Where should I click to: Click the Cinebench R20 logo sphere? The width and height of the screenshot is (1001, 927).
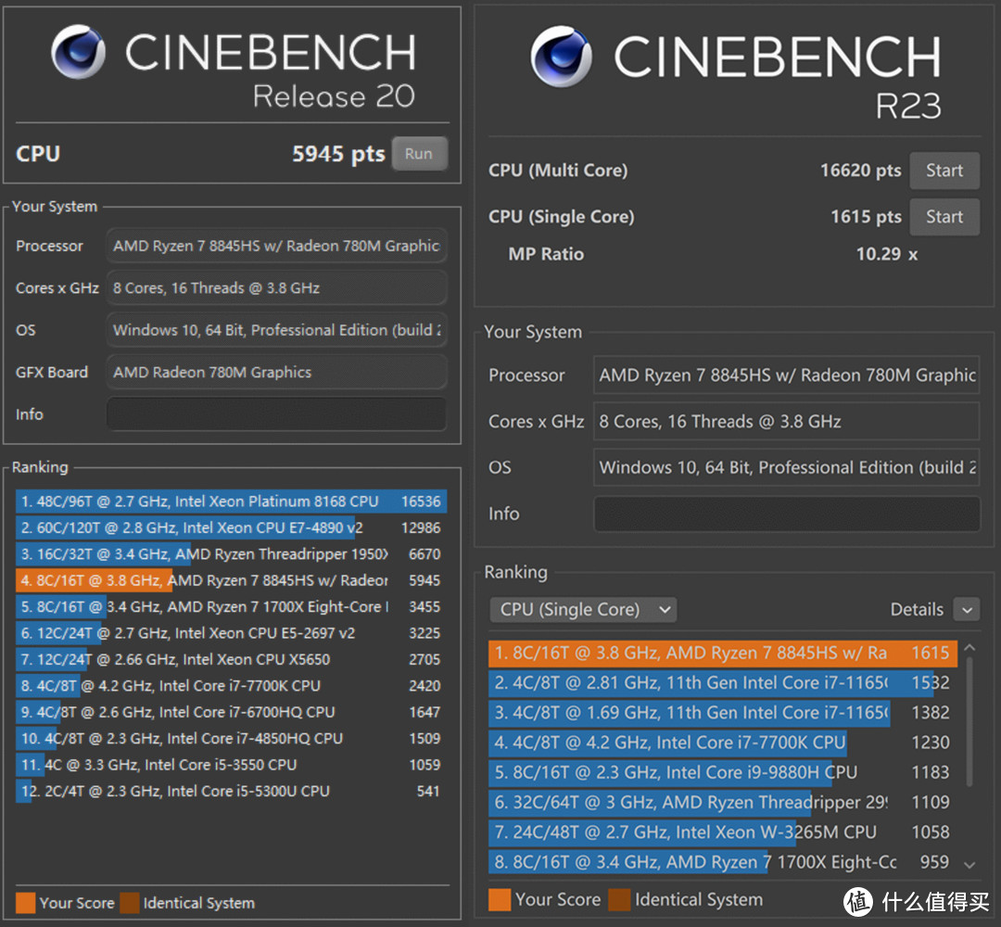point(79,52)
